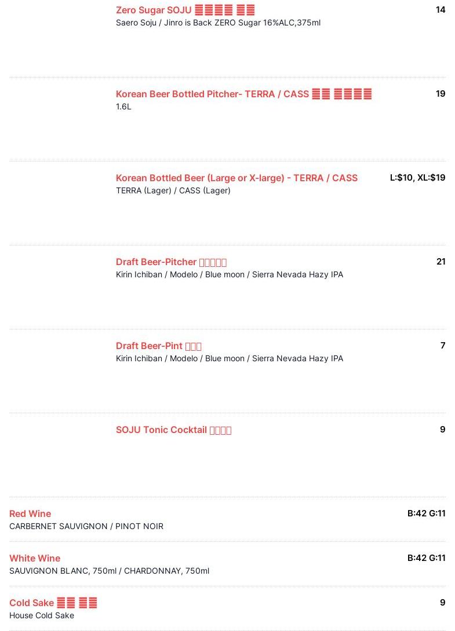Click the Zero Sugar SOJU price 14
The width and height of the screenshot is (455, 631).
click(441, 10)
